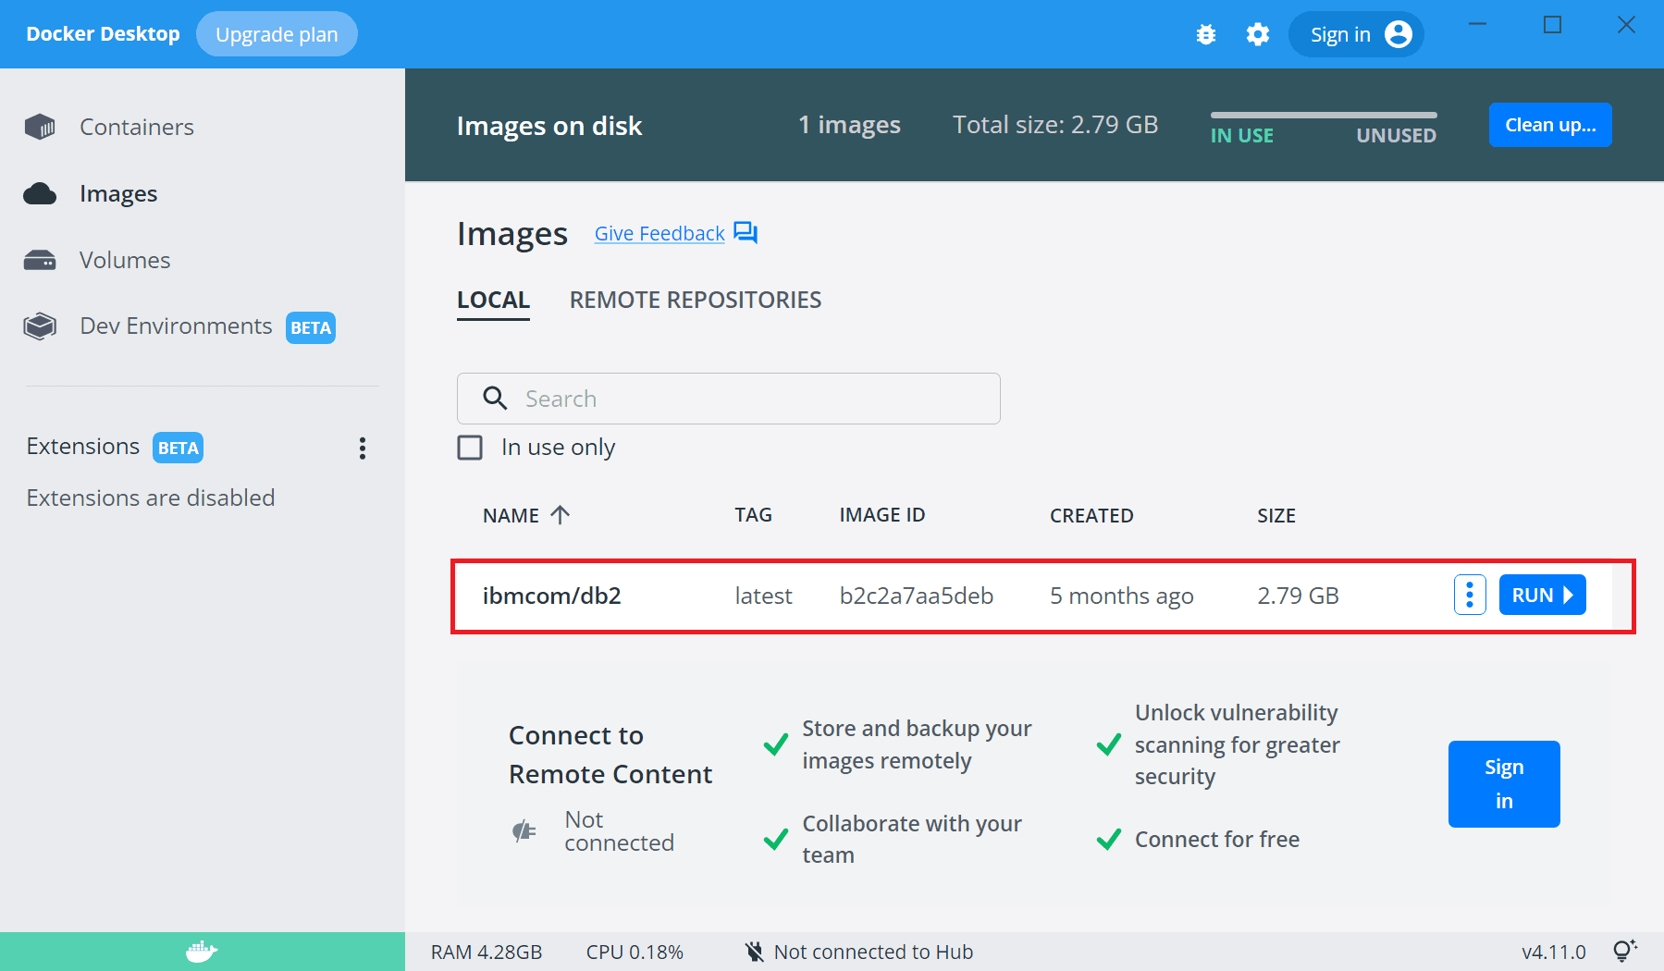Click the Images cloud sidebar icon
This screenshot has height=971, width=1664.
(x=40, y=193)
